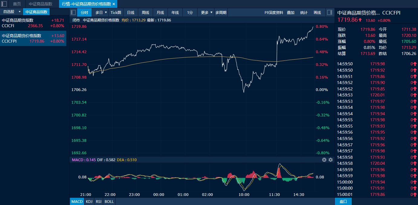Click the 闭市 market status label
418x205 pixels.
coord(77,20)
